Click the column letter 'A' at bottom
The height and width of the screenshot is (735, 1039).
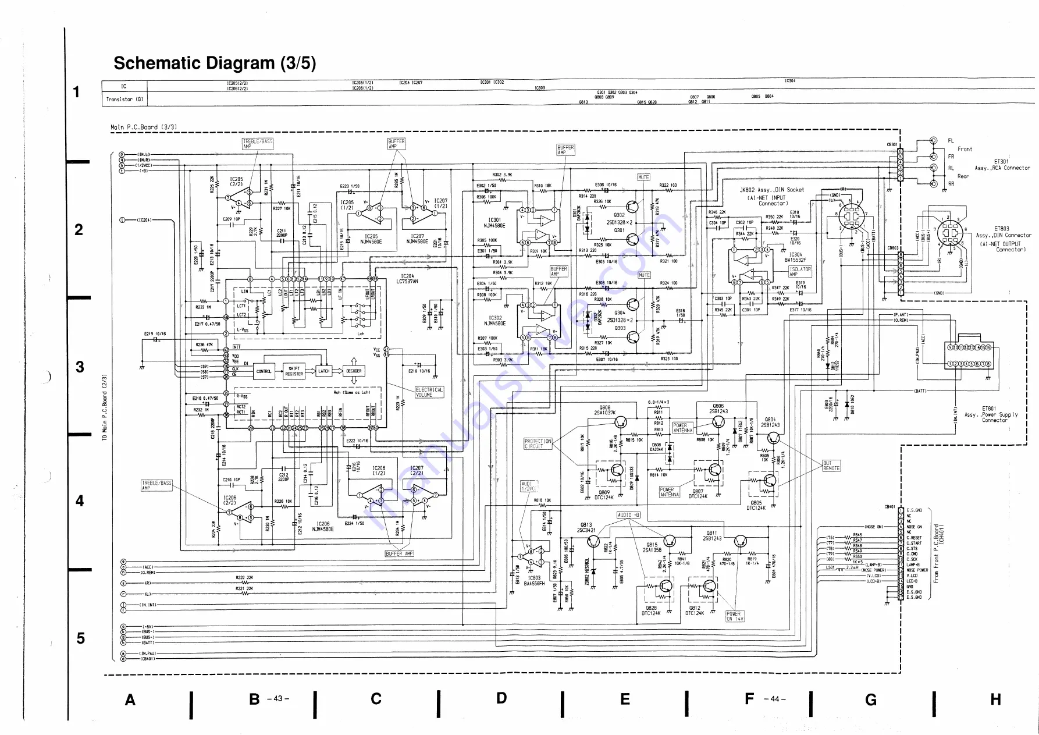[130, 700]
